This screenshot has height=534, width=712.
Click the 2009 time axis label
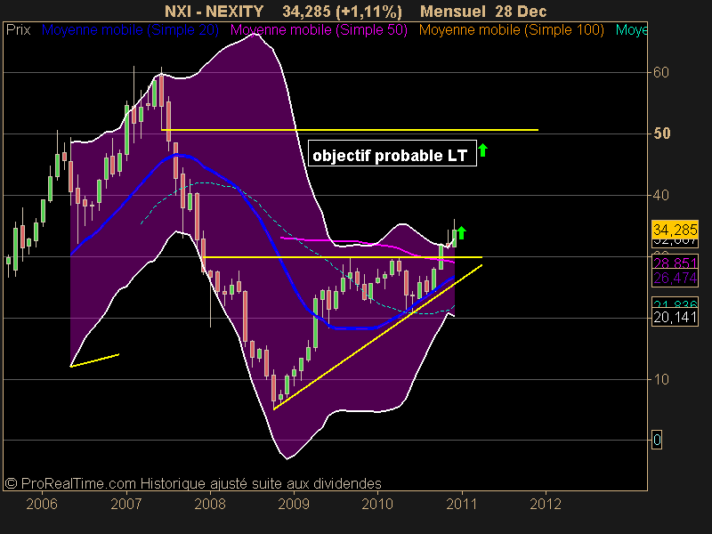(x=294, y=504)
